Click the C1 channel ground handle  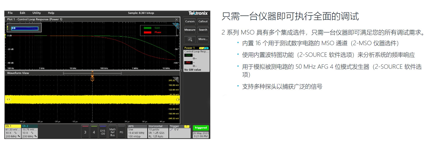(8, 99)
